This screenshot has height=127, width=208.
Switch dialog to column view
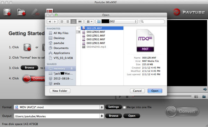click(x=73, y=21)
